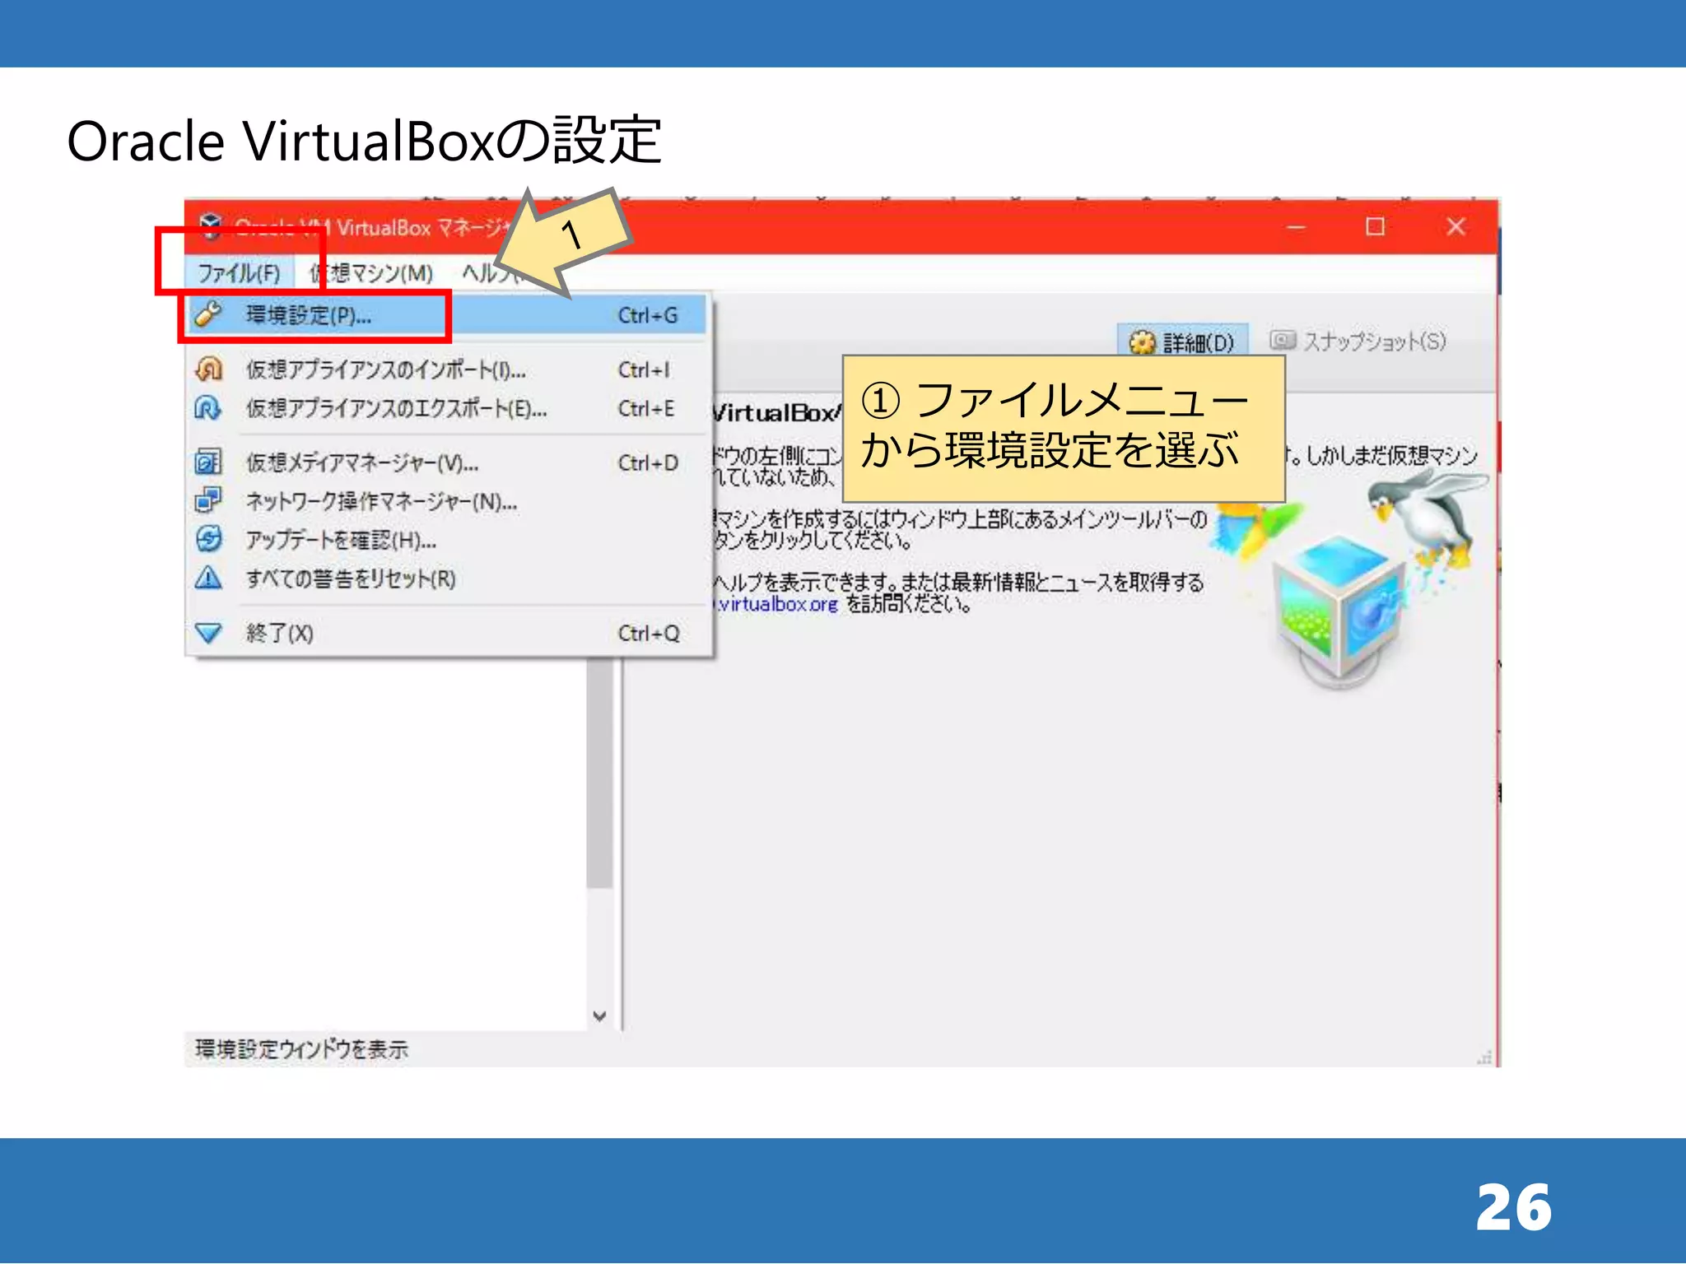This screenshot has width=1686, height=1264.
Task: Click the camera icon on スナップショット(S)
Action: click(1282, 340)
